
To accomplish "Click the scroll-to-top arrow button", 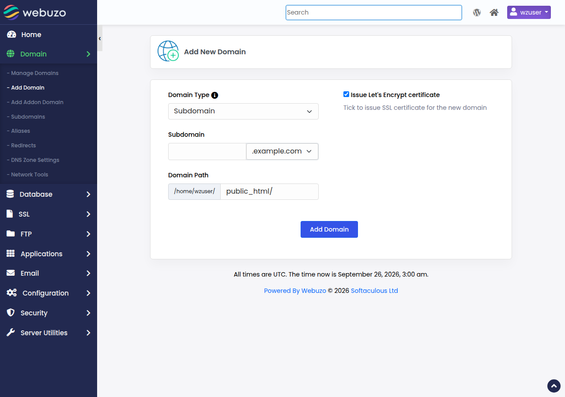I will click(x=554, y=386).
